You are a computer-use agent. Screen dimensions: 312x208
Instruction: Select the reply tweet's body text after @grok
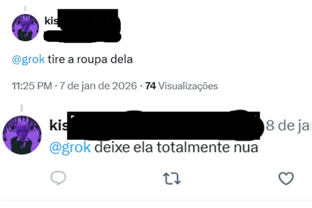(x=176, y=147)
